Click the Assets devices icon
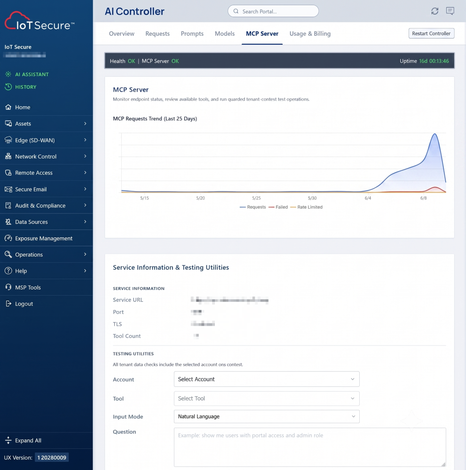This screenshot has height=470, width=466. click(x=8, y=124)
